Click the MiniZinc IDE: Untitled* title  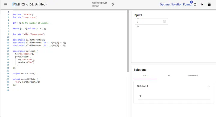click(31, 4)
